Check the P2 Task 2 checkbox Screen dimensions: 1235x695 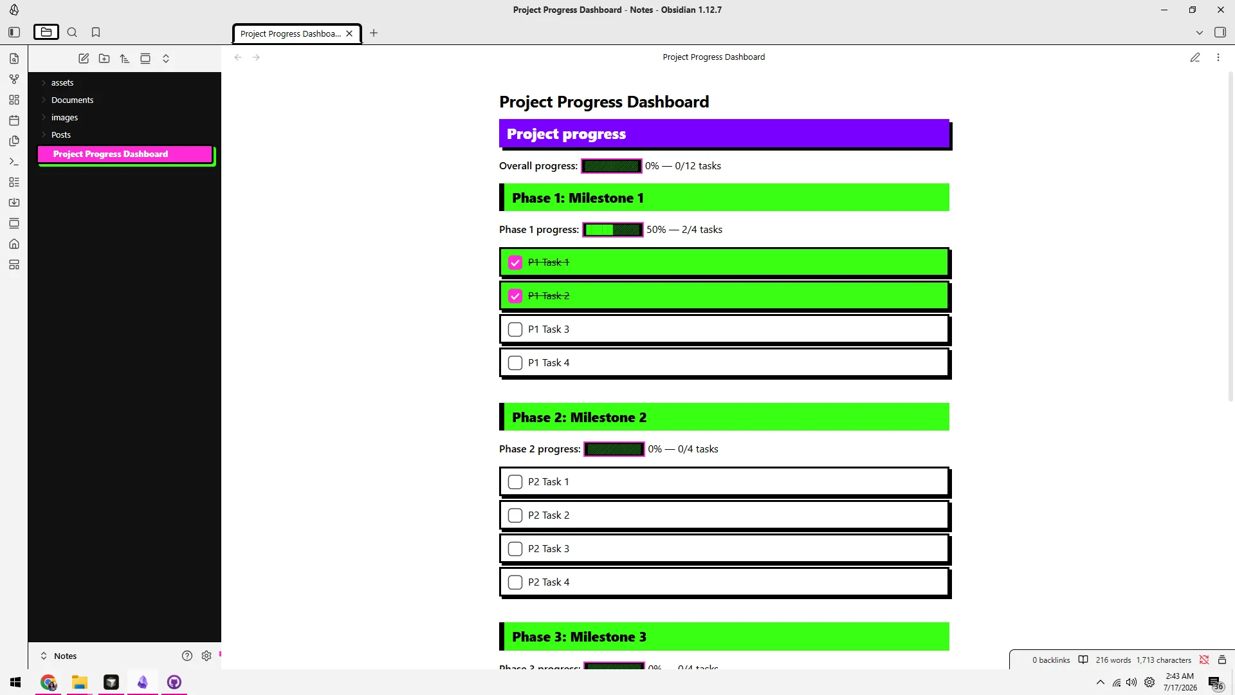click(515, 515)
